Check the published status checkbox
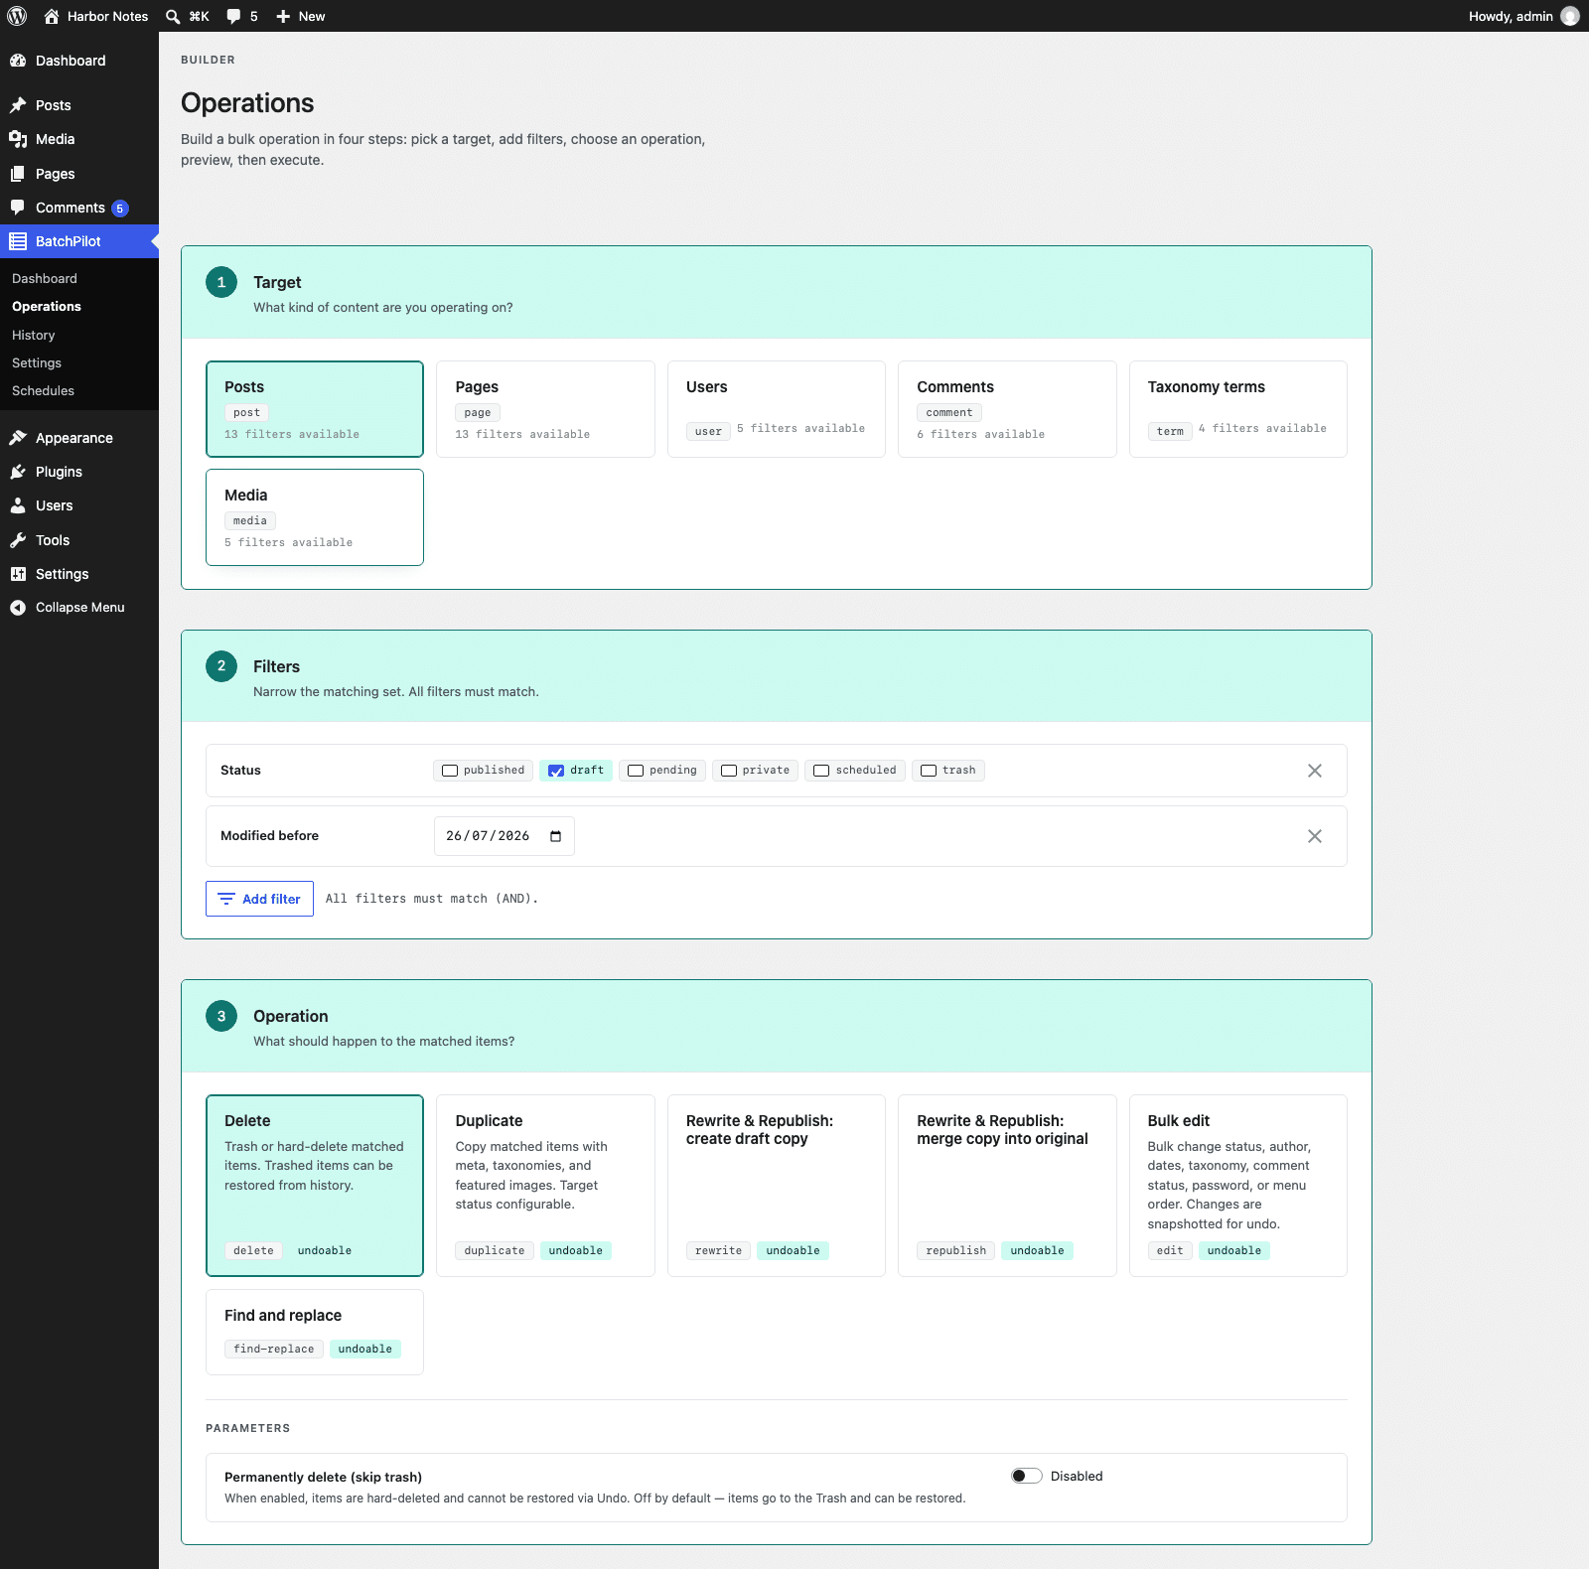The width and height of the screenshot is (1589, 1569). click(x=450, y=771)
